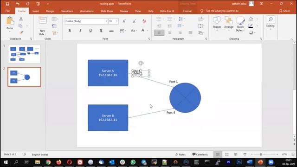Switch to Reading view
Image resolution: width=297 pixels, height=167 pixels.
coord(236,154)
